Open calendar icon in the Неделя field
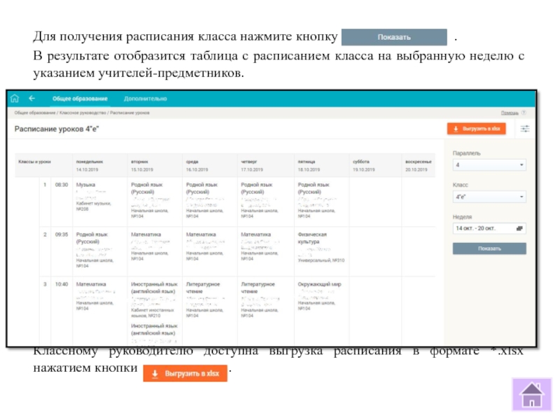 coord(519,228)
